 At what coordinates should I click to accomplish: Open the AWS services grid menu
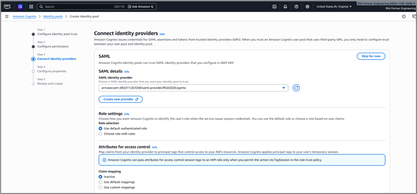pyautogui.click(x=31, y=7)
